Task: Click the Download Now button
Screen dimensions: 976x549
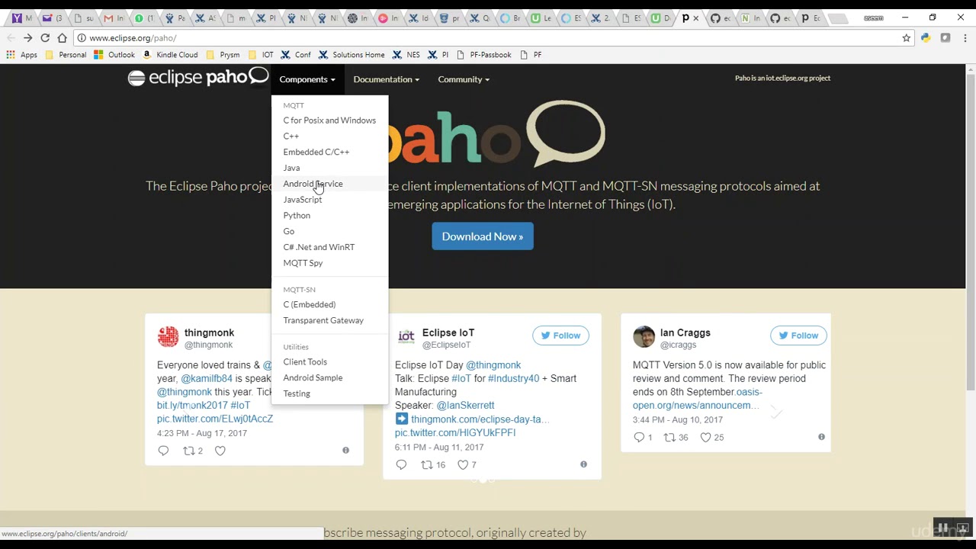Action: pos(483,236)
